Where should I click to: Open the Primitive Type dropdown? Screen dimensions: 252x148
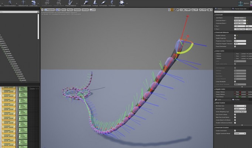click(x=240, y=109)
